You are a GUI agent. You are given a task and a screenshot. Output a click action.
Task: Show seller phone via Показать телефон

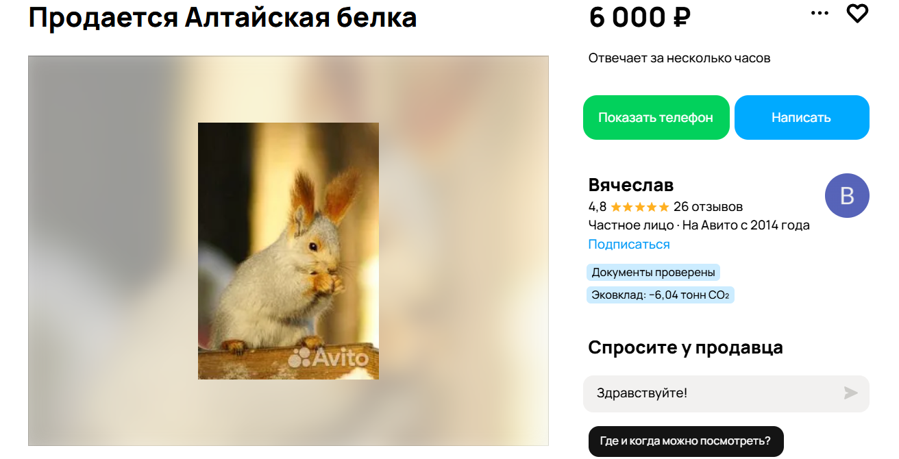[656, 118]
